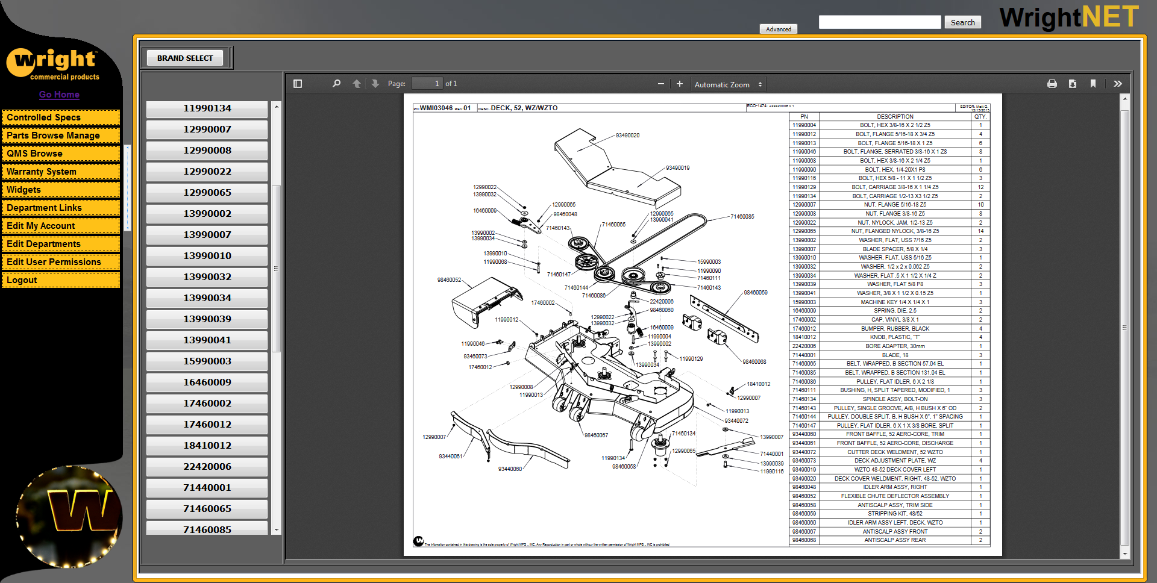This screenshot has height=583, width=1157.
Task: Open Edit User Permissions
Action: [61, 262]
